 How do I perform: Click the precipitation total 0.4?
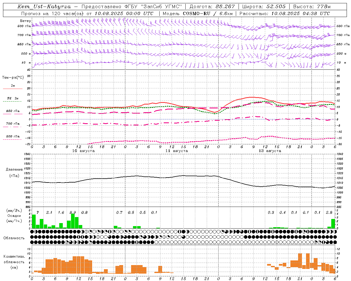click(282, 213)
